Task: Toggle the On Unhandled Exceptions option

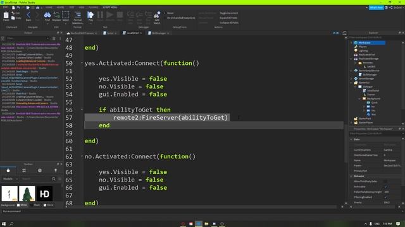Action: (x=180, y=18)
